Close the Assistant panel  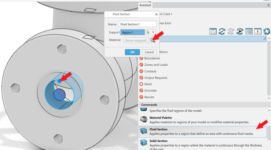click(268, 5)
